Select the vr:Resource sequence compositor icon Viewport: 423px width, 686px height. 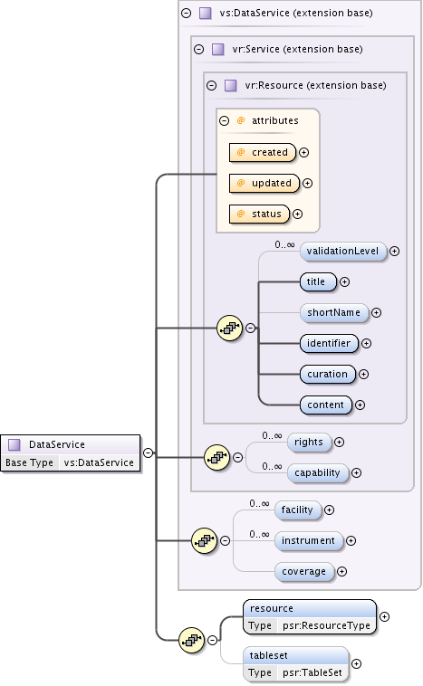coord(230,328)
